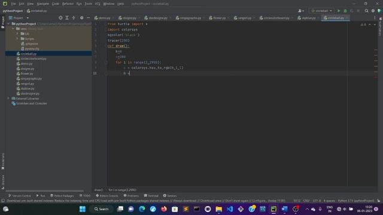Image resolution: width=383 pixels, height=215 pixels.
Task: Open Sublime Text from the taskbar
Action: coord(186,209)
